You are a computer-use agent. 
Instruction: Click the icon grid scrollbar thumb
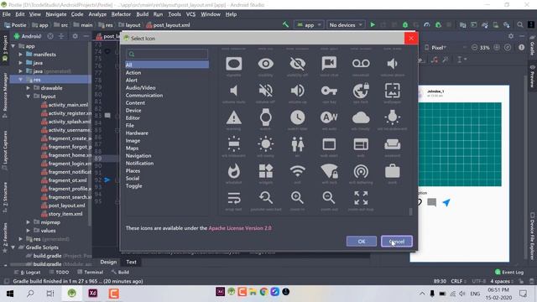point(410,211)
